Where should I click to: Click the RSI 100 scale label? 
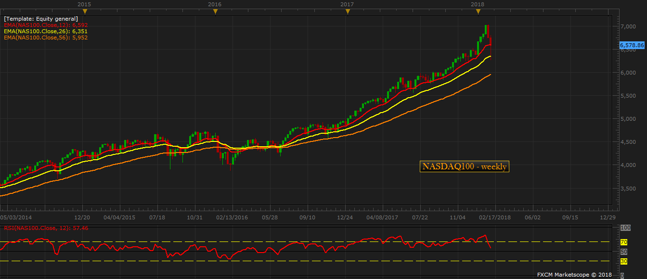625,228
